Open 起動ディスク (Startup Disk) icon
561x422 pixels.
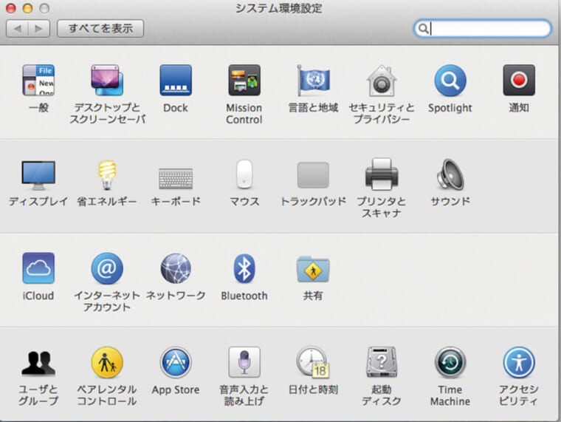coord(382,362)
